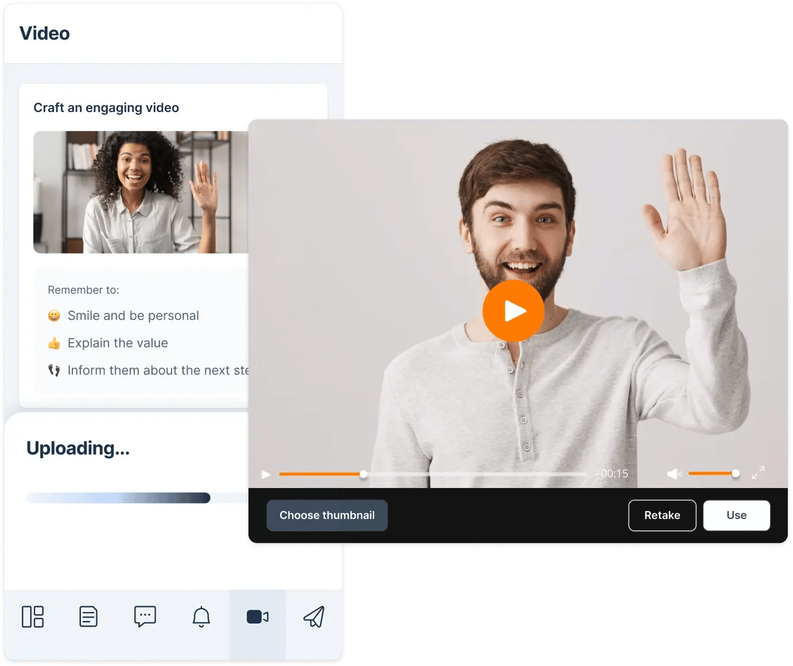Click the 'Inform them about the next' tip
The width and height of the screenshot is (793, 666).
click(x=158, y=370)
